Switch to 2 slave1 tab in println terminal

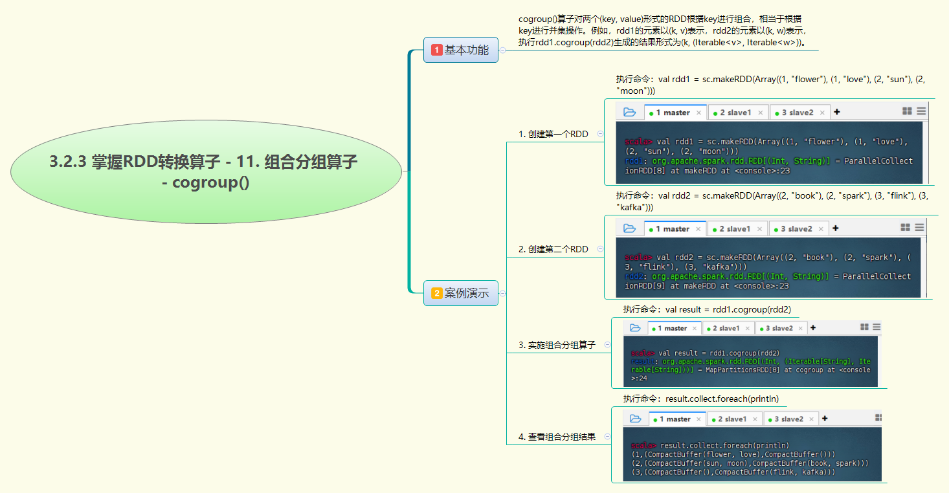(735, 419)
